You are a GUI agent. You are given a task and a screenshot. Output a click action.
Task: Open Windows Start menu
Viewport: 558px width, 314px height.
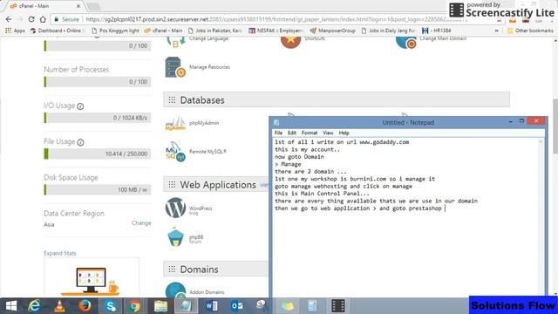[11, 306]
